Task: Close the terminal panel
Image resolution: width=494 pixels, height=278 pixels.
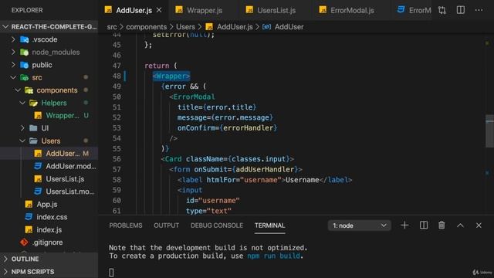Action: [x=479, y=225]
